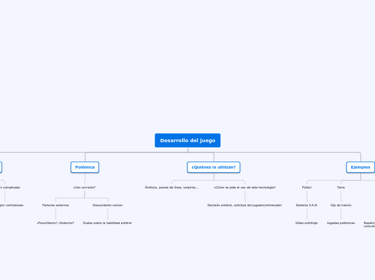Click the 'Polémica' branch node
Image resolution: width=375 pixels, height=280 pixels.
tap(85, 167)
